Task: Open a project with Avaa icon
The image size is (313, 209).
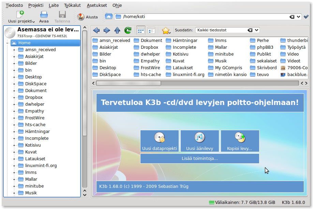Action: pos(44,14)
